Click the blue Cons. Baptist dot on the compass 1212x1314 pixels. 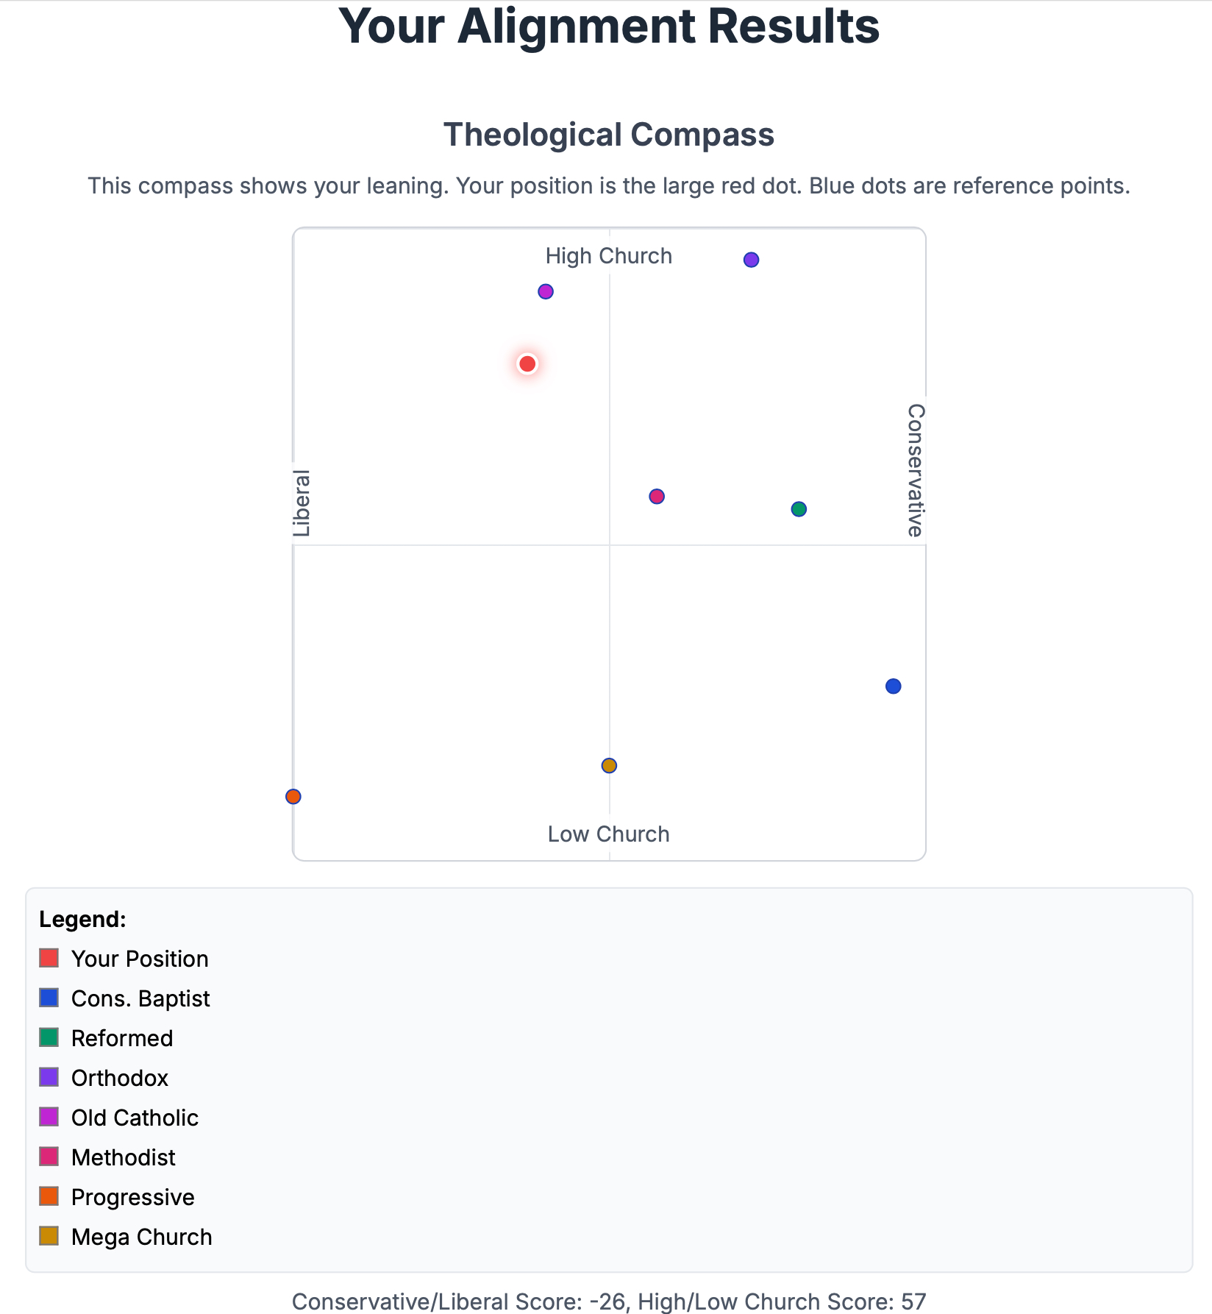click(893, 686)
